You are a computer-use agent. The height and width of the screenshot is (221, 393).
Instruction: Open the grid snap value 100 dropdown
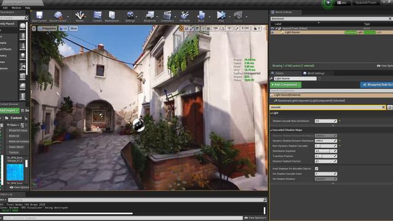point(216,28)
